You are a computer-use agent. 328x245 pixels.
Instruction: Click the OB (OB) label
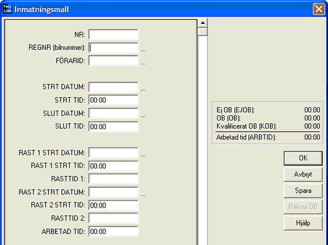click(229, 118)
